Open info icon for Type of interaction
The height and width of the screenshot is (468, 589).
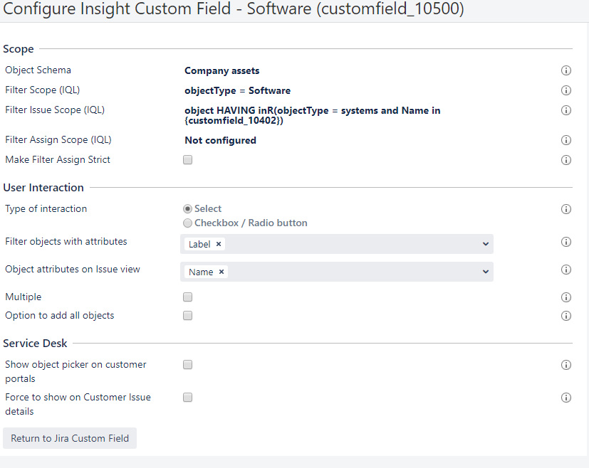pyautogui.click(x=565, y=209)
